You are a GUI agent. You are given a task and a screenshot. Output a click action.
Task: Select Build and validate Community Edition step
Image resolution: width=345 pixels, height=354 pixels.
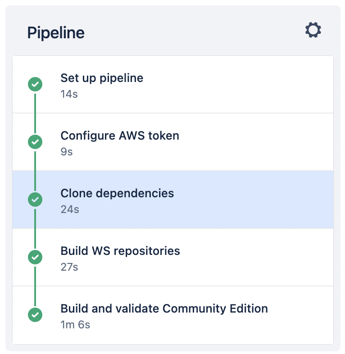click(x=173, y=315)
